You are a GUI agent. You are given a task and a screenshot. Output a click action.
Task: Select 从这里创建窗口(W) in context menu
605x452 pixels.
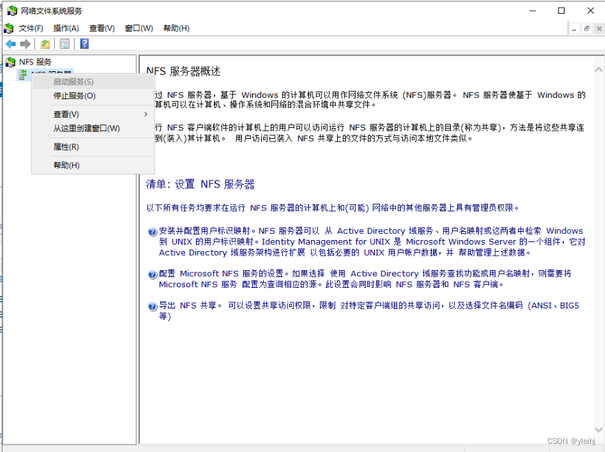(93, 128)
